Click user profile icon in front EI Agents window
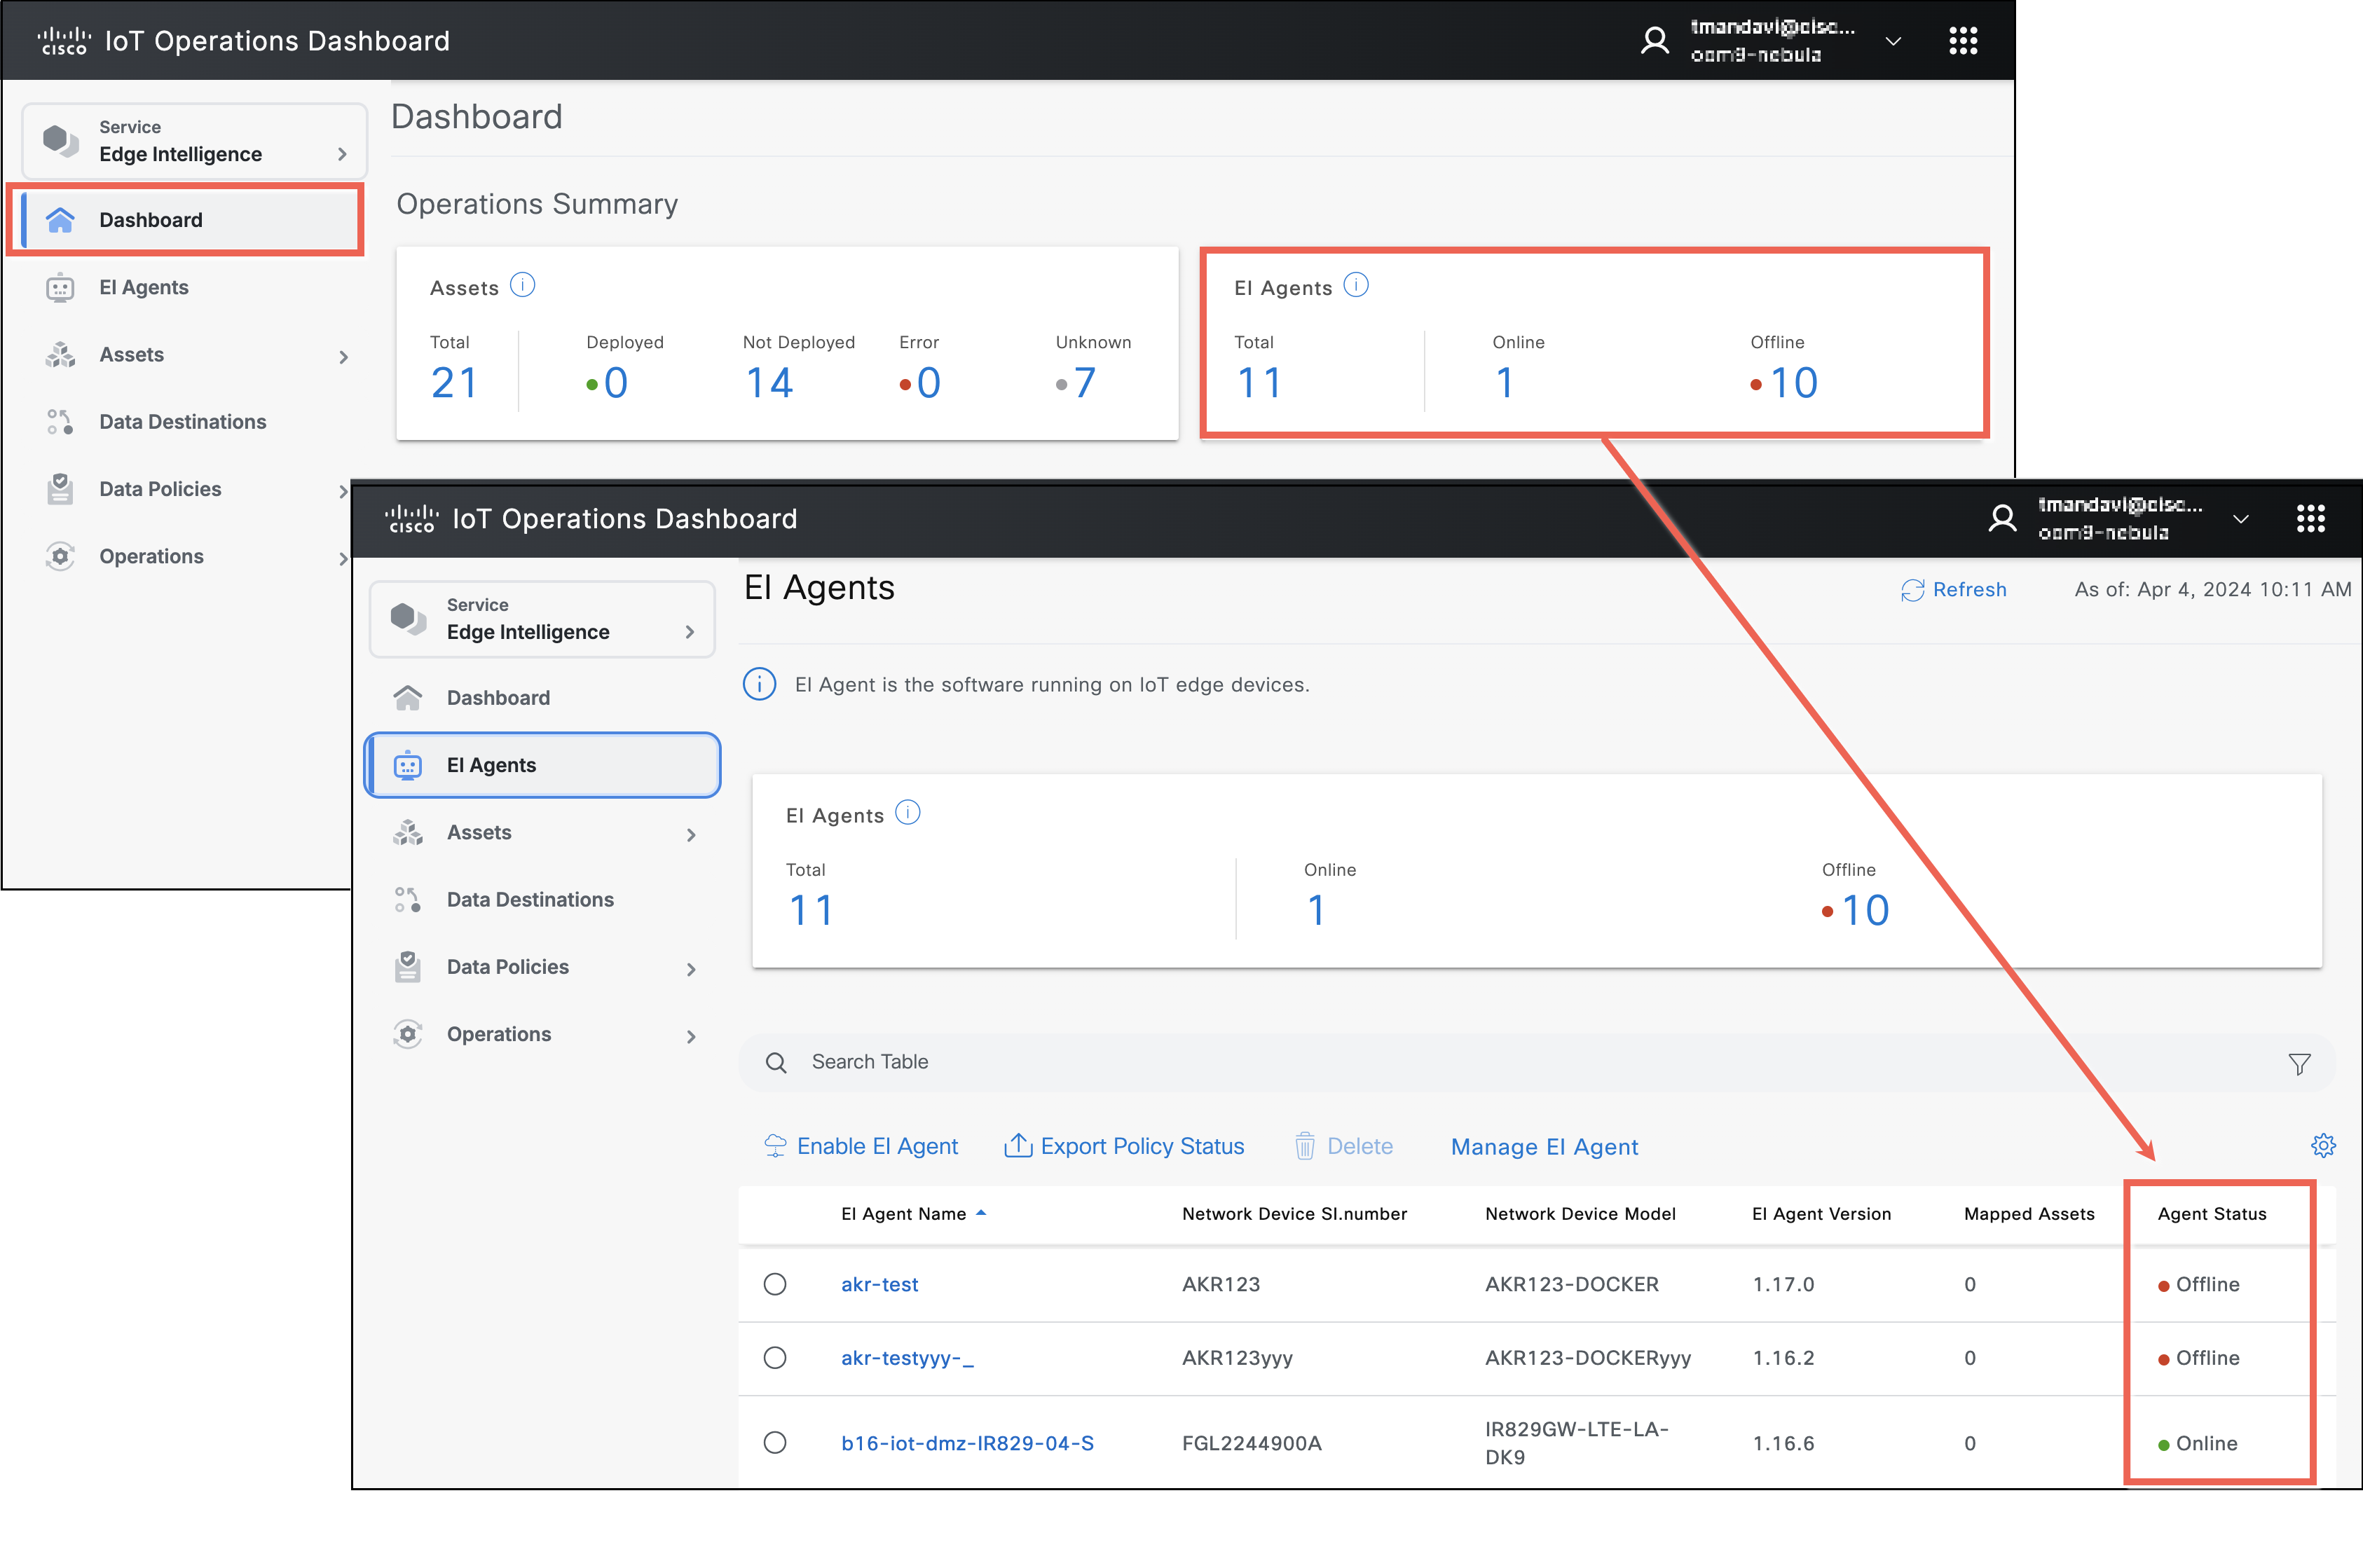The width and height of the screenshot is (2363, 1568). click(x=2002, y=518)
